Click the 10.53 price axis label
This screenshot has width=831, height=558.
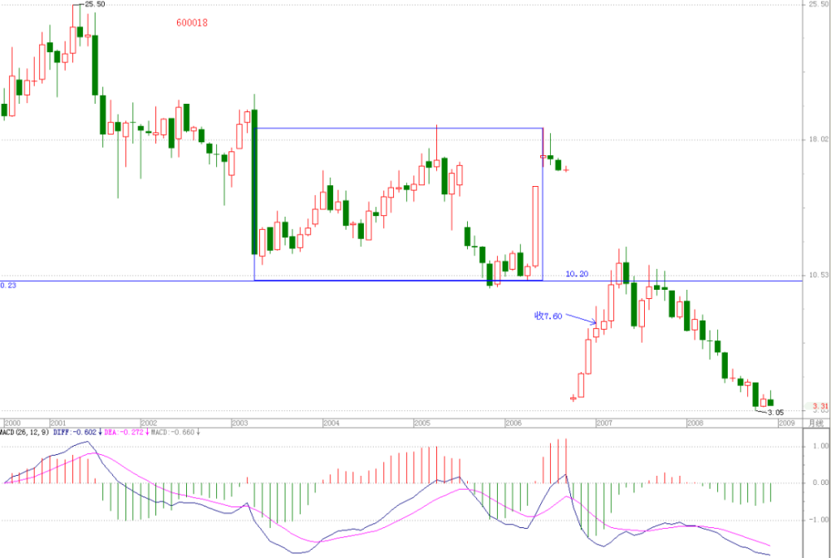click(x=819, y=275)
